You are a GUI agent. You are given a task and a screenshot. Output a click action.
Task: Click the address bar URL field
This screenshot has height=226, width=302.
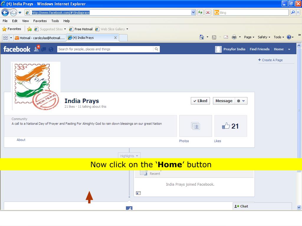coord(111,13)
